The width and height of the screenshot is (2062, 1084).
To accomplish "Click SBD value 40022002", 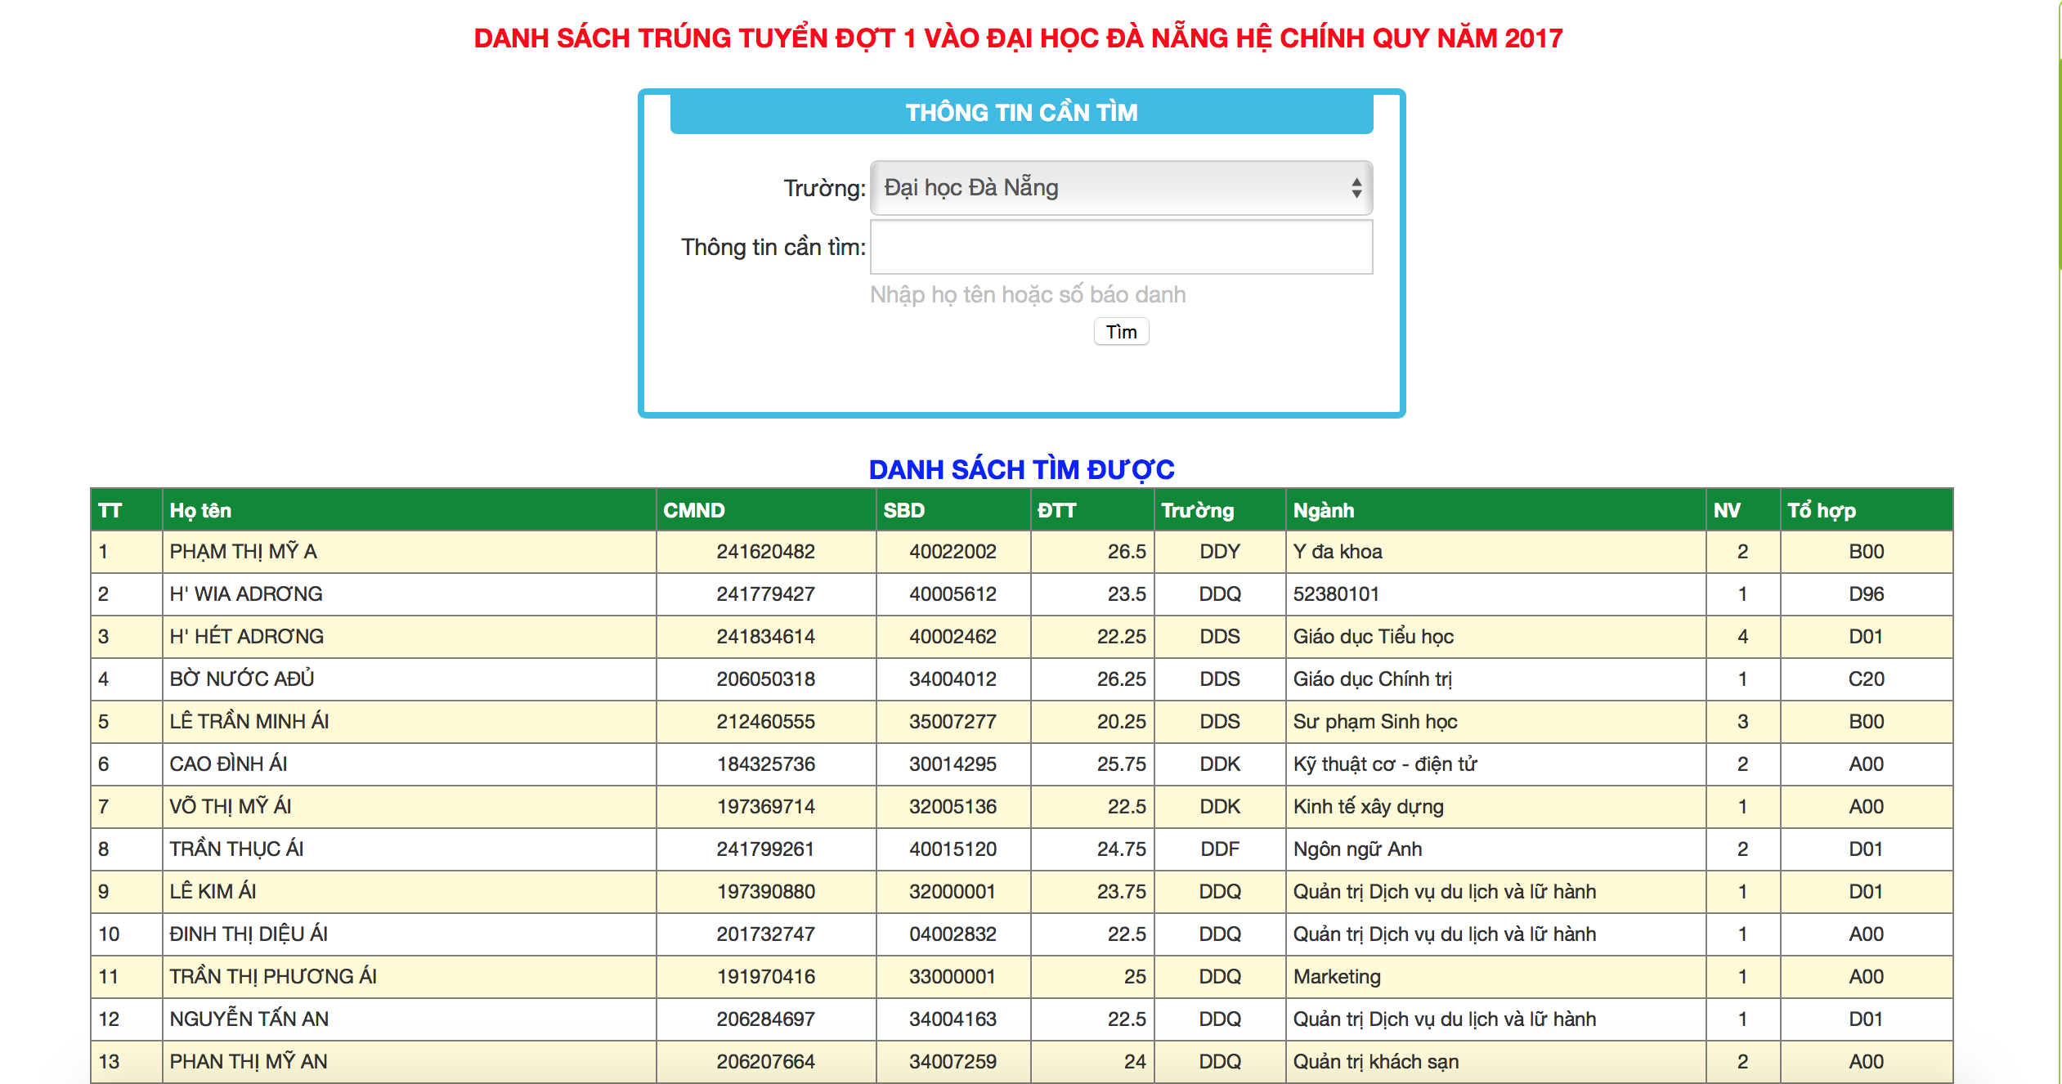I will tap(953, 552).
